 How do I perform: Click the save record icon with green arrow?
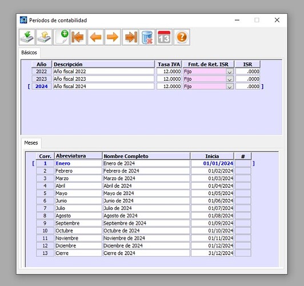(x=27, y=37)
